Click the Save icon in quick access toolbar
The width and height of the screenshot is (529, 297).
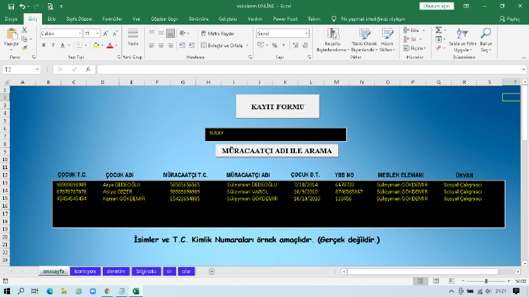coord(11,7)
